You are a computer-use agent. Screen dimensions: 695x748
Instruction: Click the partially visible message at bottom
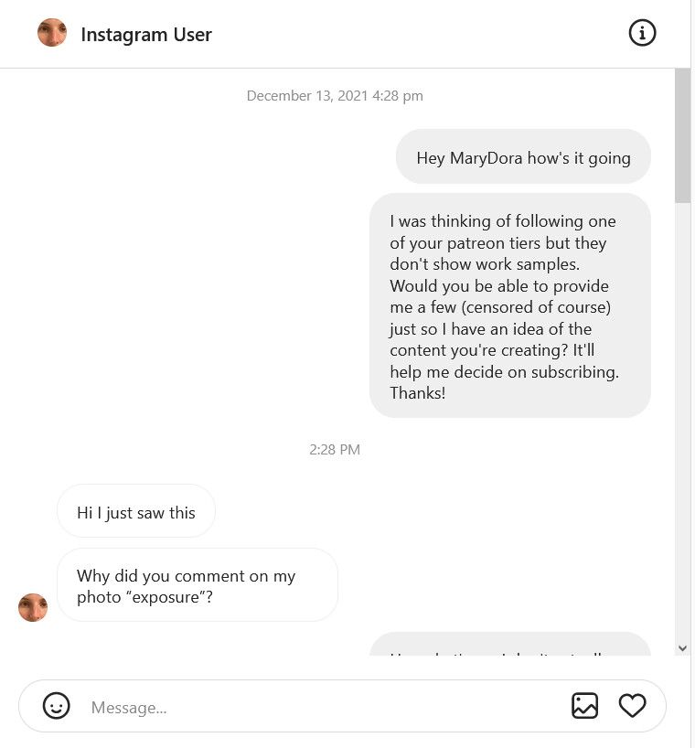pos(509,646)
